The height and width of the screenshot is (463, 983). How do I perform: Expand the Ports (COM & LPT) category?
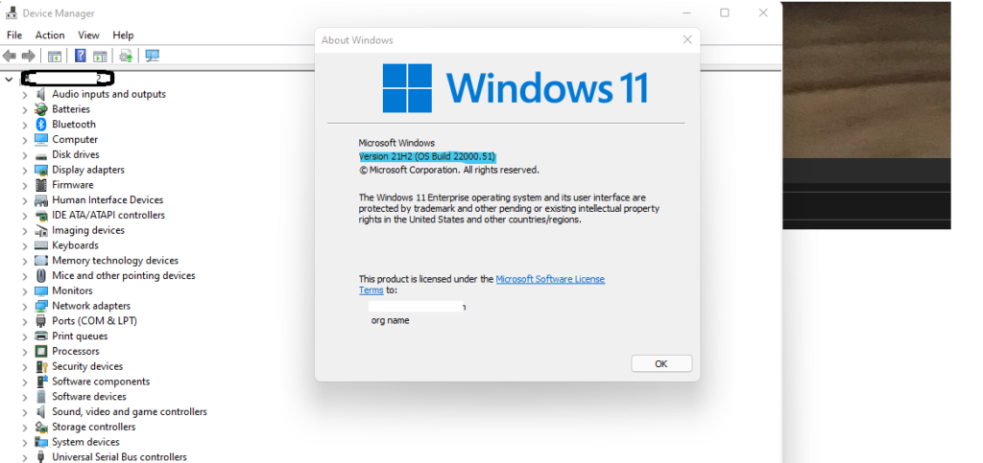(24, 321)
